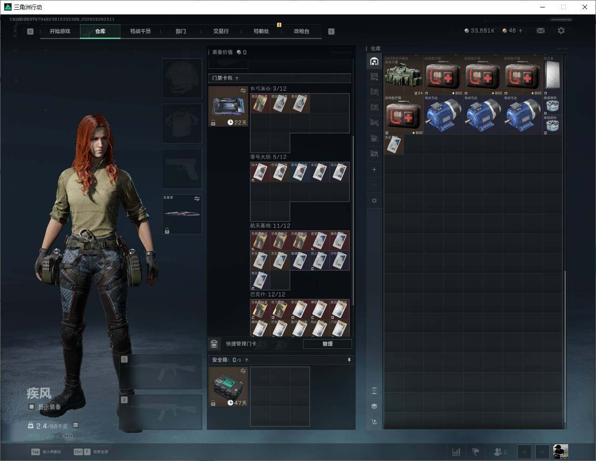The height and width of the screenshot is (461, 596).
Task: Open the 部门 tab
Action: coord(181,31)
